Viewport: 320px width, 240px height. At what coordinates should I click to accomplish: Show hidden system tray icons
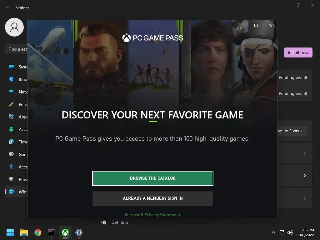pos(274,232)
